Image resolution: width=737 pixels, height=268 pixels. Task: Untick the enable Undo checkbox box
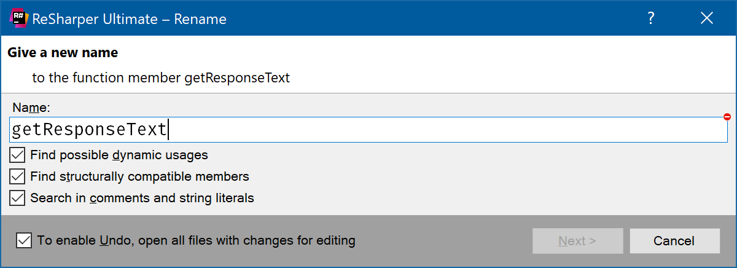(x=24, y=240)
